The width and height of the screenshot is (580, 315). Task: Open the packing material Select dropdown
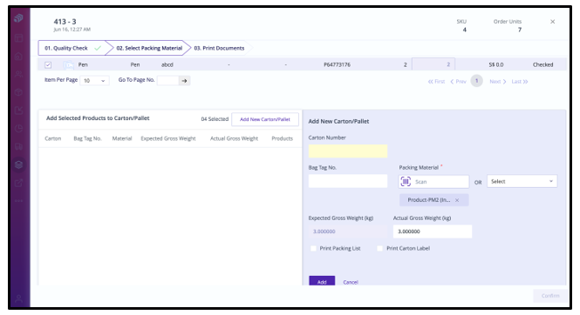pos(522,181)
